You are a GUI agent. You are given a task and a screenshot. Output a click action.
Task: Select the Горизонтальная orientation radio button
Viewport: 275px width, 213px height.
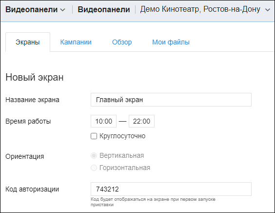94,168
